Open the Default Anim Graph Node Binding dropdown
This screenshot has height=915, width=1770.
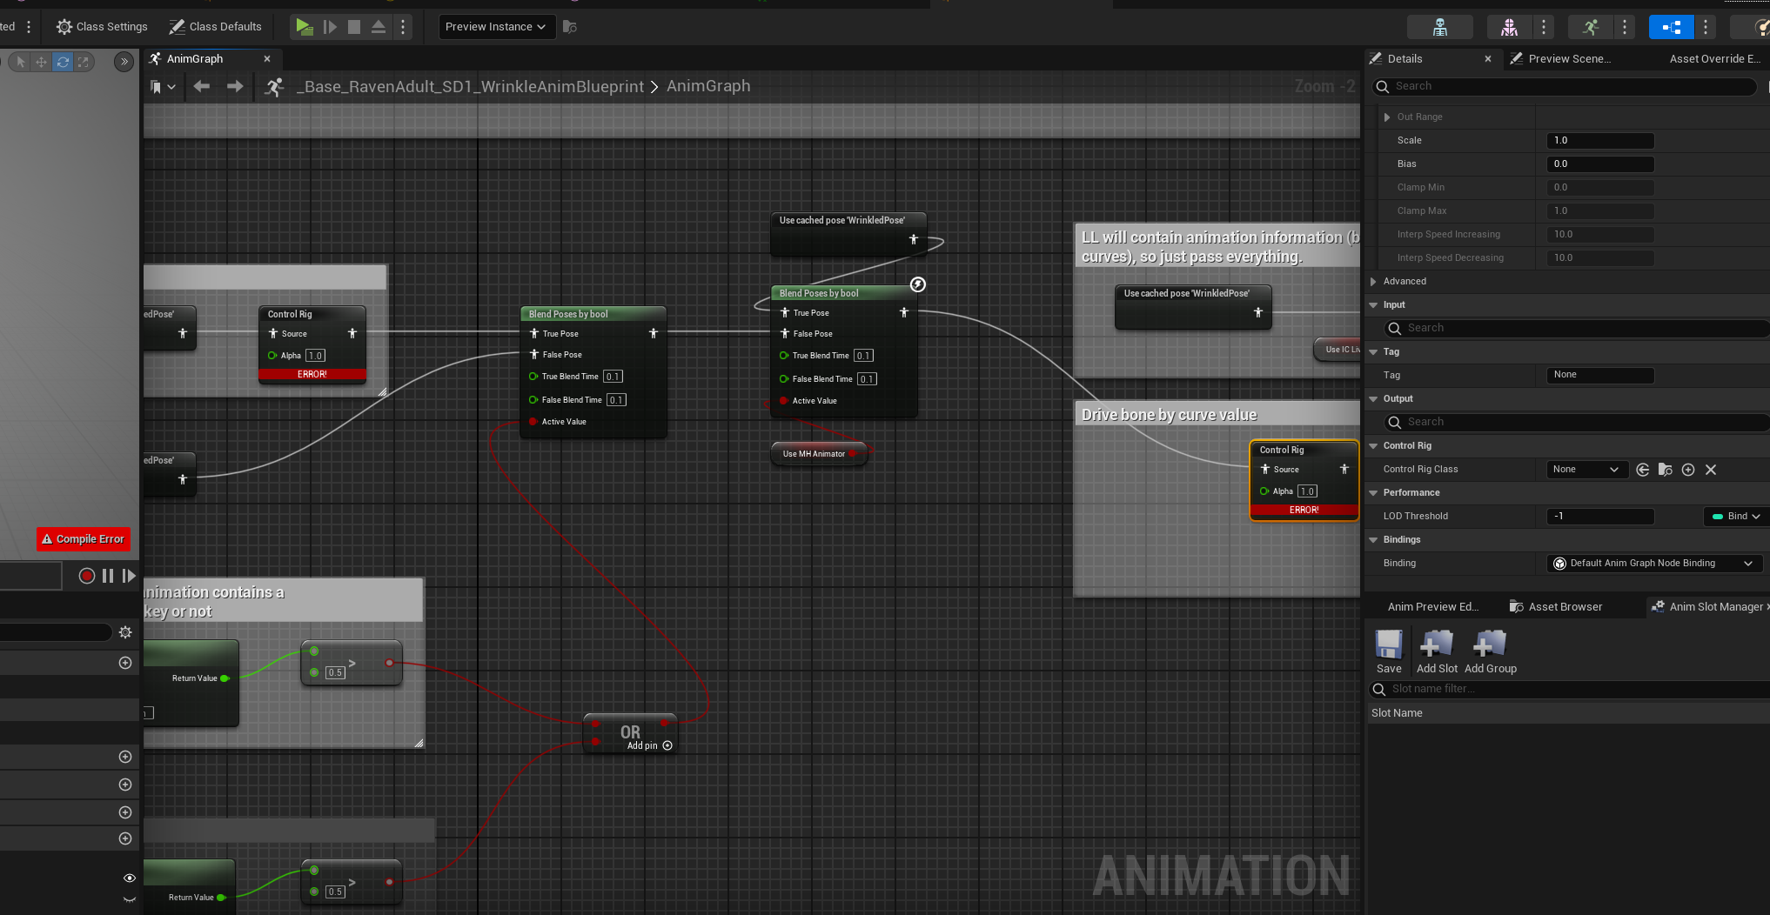point(1654,564)
